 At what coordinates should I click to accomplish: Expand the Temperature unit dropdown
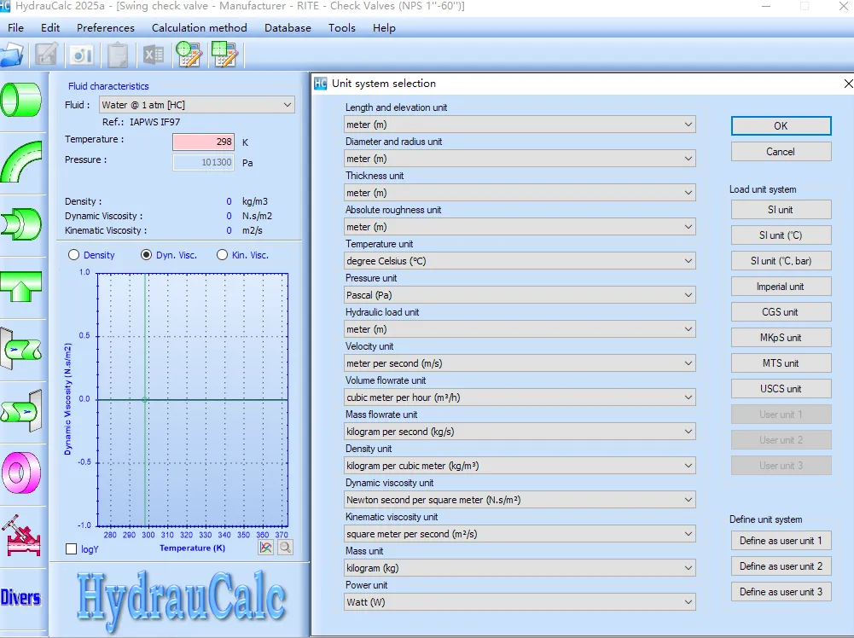(520, 261)
